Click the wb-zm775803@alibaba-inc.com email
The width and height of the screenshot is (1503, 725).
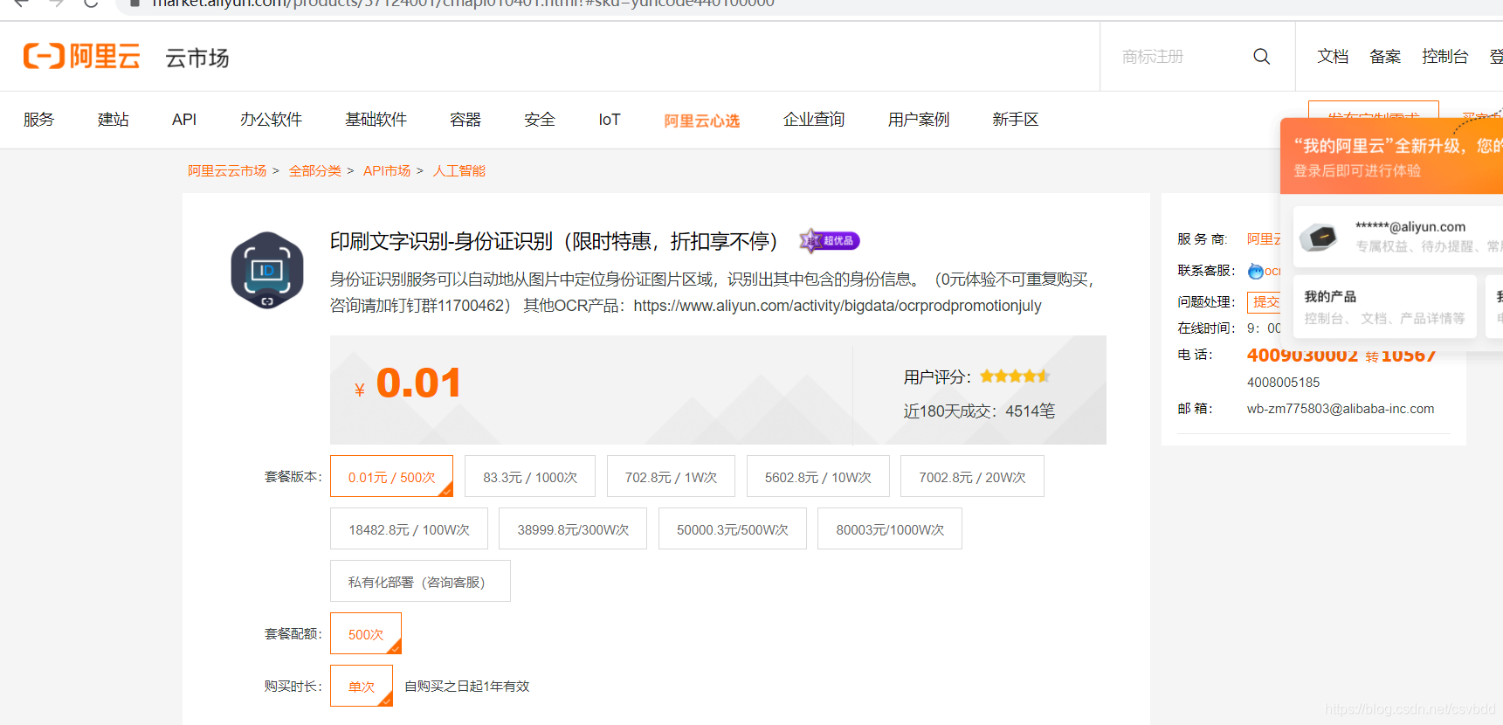(x=1341, y=409)
